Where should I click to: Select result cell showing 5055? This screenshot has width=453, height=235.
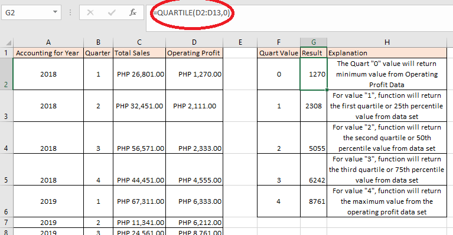click(314, 137)
